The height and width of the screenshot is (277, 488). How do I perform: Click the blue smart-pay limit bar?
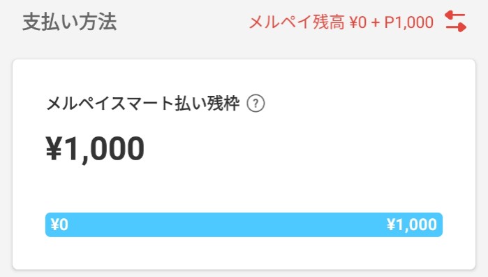[244, 225]
